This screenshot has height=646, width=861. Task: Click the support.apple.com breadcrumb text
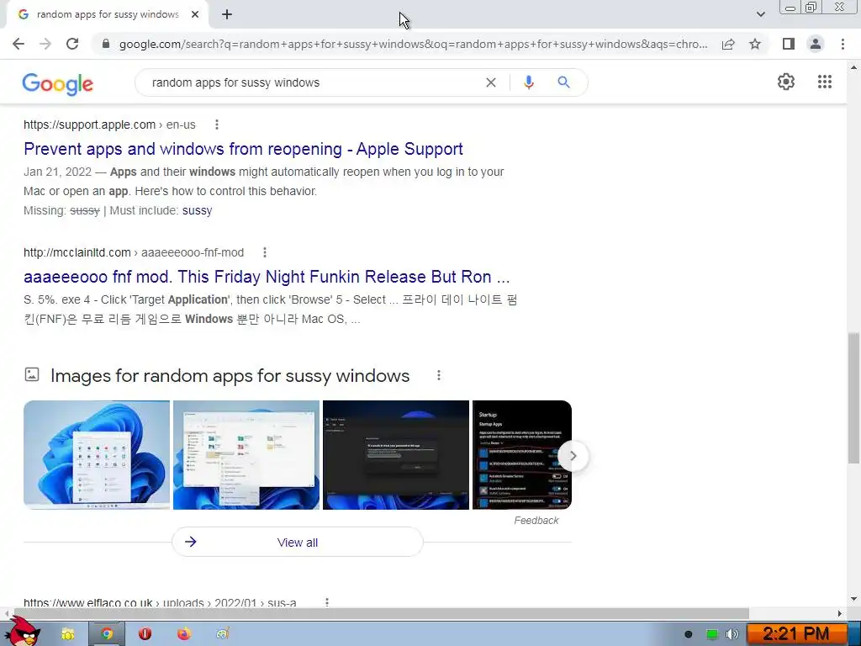[x=109, y=124]
